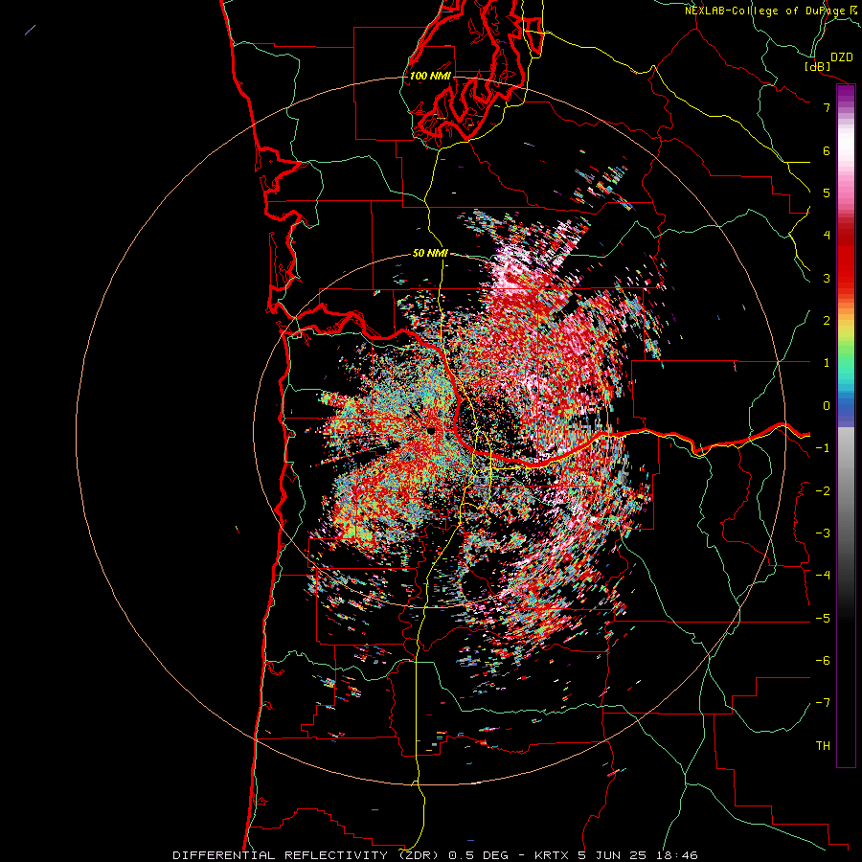
Task: Click the 6 value on the scale
Action: point(827,150)
